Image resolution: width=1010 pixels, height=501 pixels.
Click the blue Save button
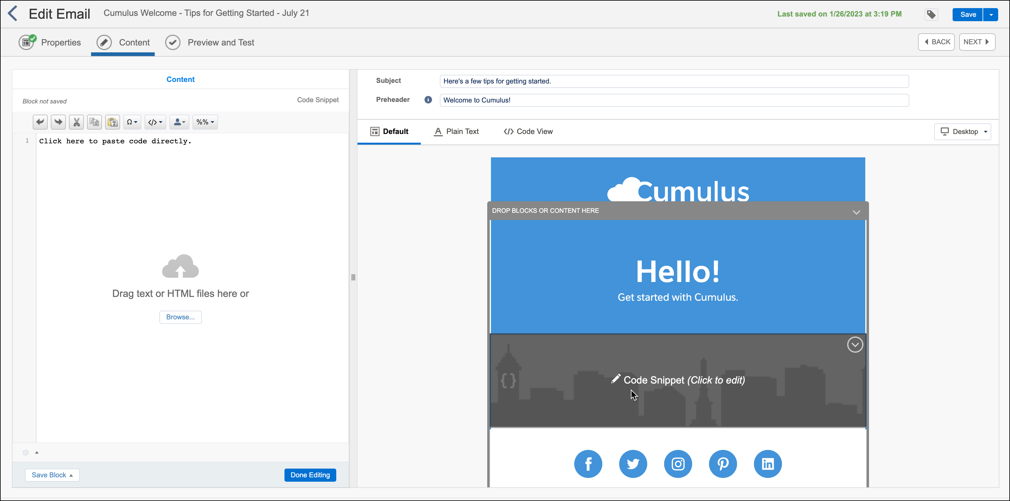click(x=968, y=15)
